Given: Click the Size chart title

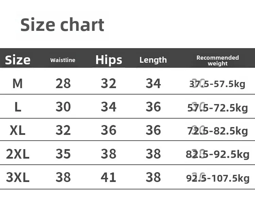Looking at the screenshot, I should point(62,25).
